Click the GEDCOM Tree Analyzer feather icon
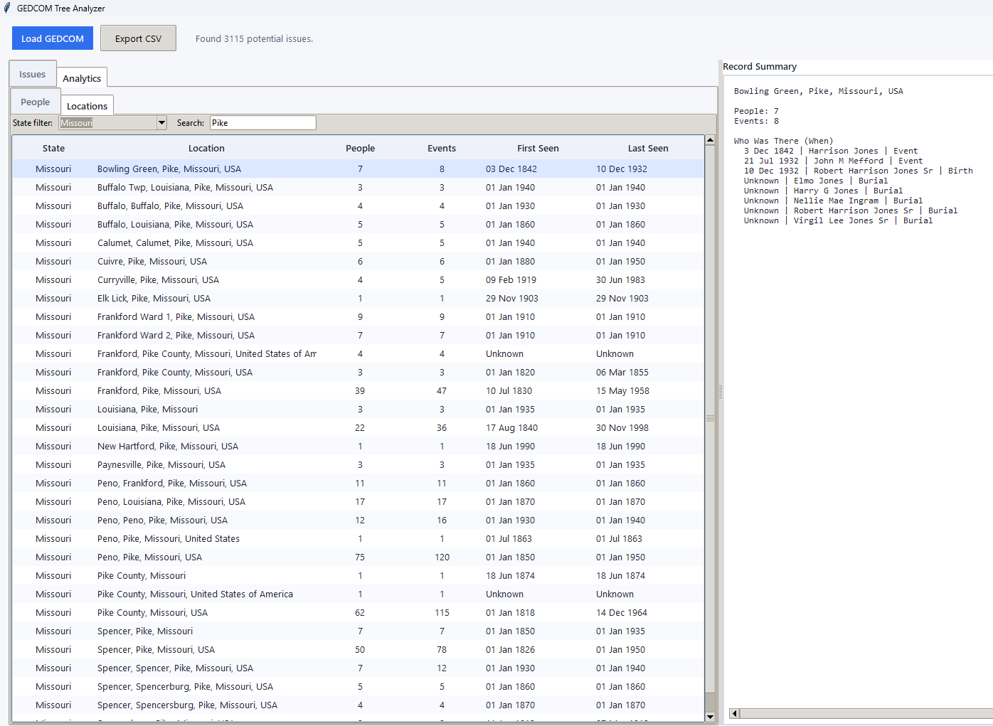Screen dimensions: 993x726 pyautogui.click(x=7, y=9)
